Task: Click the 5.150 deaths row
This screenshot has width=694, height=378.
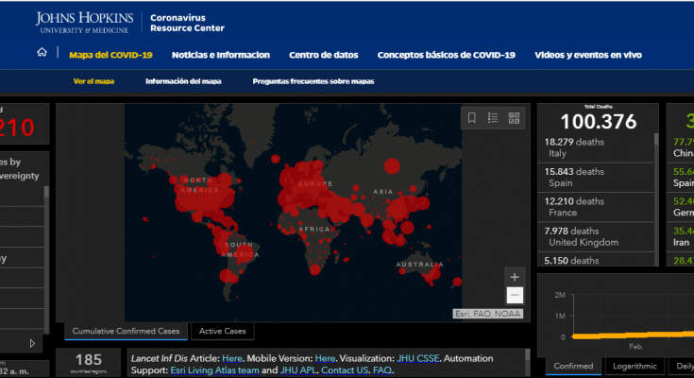Action: coord(595,260)
